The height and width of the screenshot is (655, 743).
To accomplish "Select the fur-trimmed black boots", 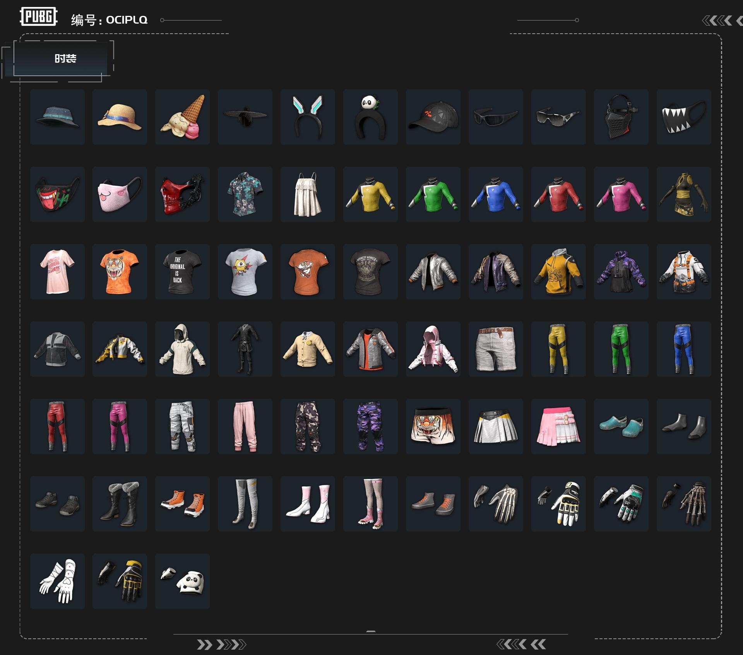I will click(x=120, y=504).
